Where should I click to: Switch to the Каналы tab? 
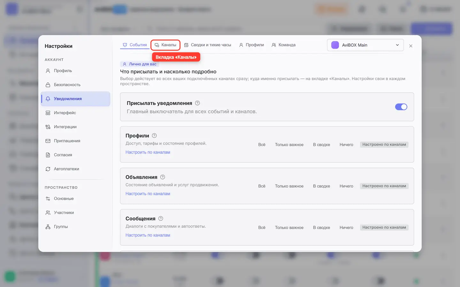tap(165, 45)
